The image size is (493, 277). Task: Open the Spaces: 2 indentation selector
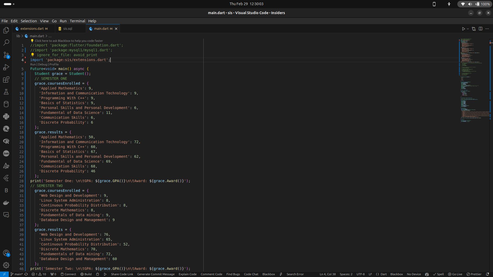(x=346, y=274)
